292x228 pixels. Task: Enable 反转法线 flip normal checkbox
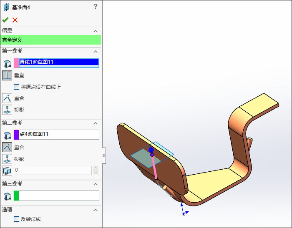click(16, 219)
